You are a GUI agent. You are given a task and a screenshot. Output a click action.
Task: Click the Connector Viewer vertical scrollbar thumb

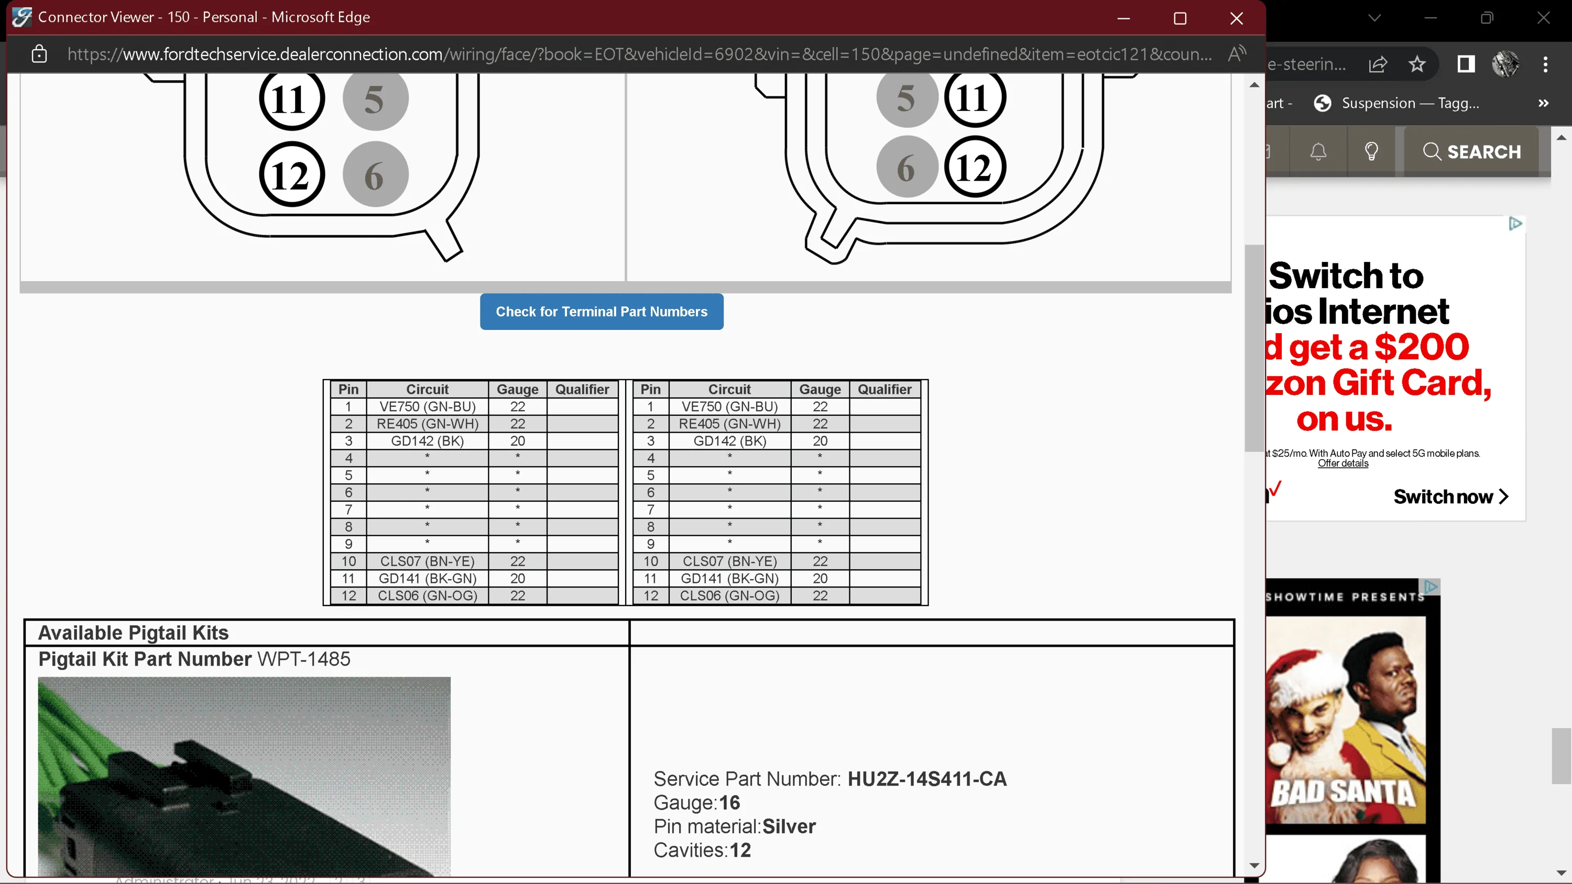click(x=1254, y=348)
